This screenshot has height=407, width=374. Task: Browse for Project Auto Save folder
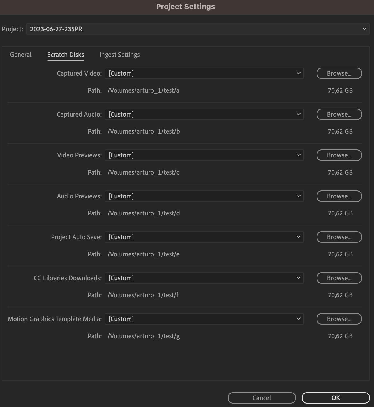tap(339, 237)
